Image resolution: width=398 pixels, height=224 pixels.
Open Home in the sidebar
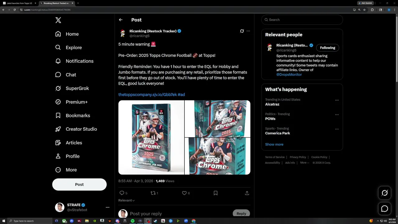pos(67,34)
